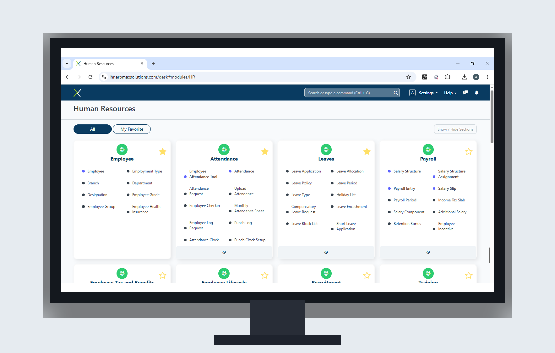Image resolution: width=555 pixels, height=353 pixels.
Task: Switch to the My Favorite tab
Action: [131, 129]
